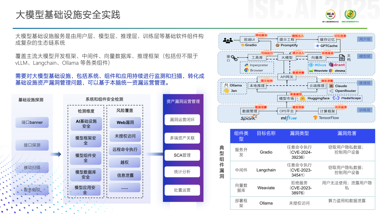Click the Promptify logo icon
The height and width of the screenshot is (214, 380).
[278, 45]
